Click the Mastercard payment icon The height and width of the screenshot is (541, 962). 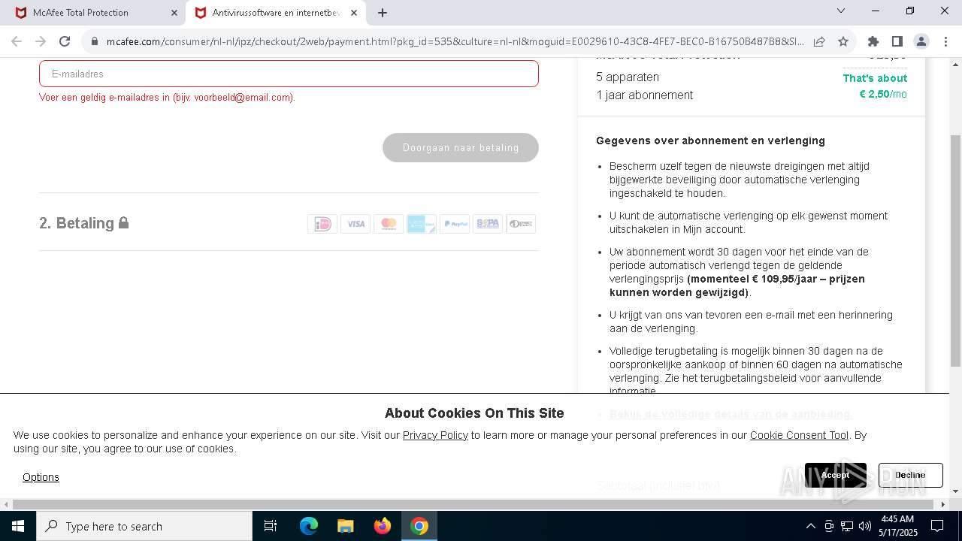coord(389,224)
